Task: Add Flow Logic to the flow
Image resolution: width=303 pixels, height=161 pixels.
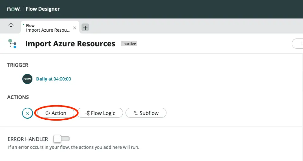Action: 100,113
